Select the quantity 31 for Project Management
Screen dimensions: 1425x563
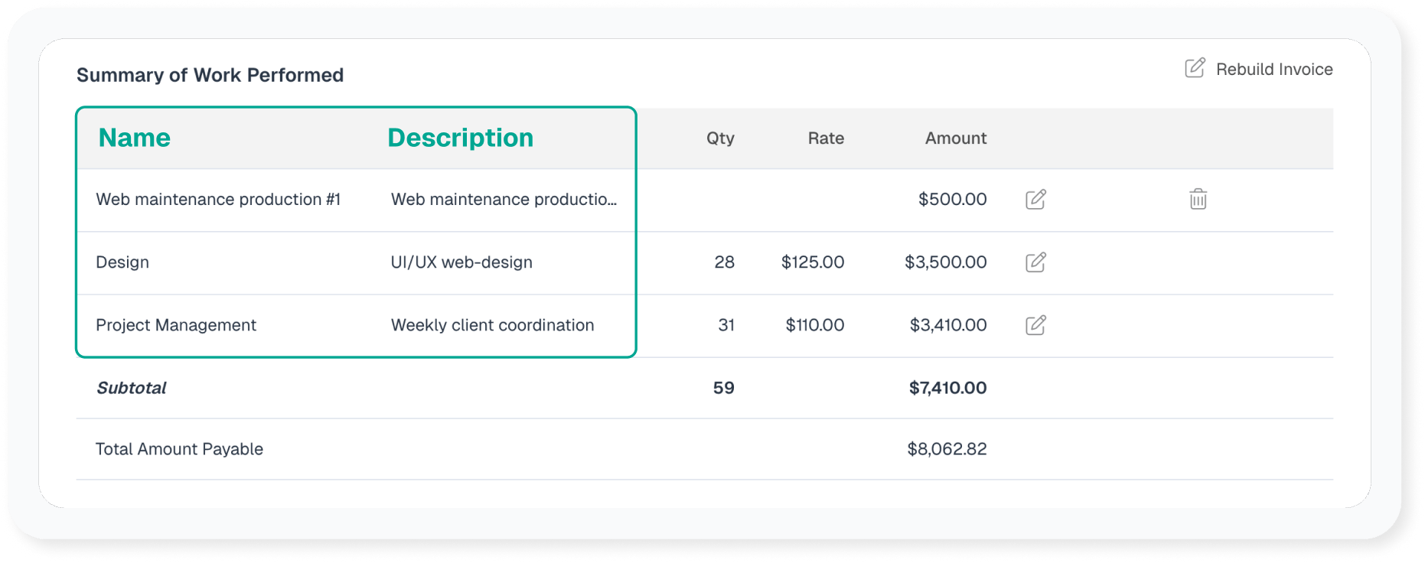[726, 325]
